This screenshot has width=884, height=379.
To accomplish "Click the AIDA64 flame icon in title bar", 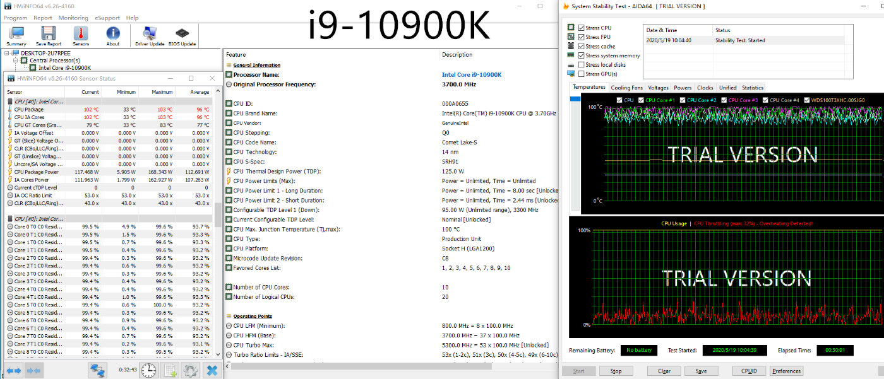I will [x=566, y=6].
